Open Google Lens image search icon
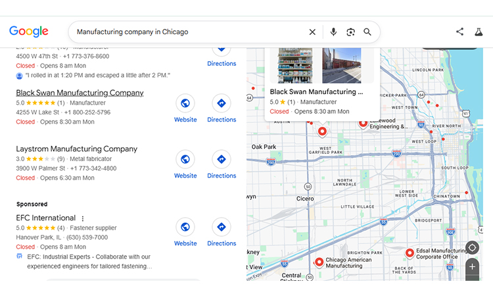The height and width of the screenshot is (296, 493). tap(350, 32)
